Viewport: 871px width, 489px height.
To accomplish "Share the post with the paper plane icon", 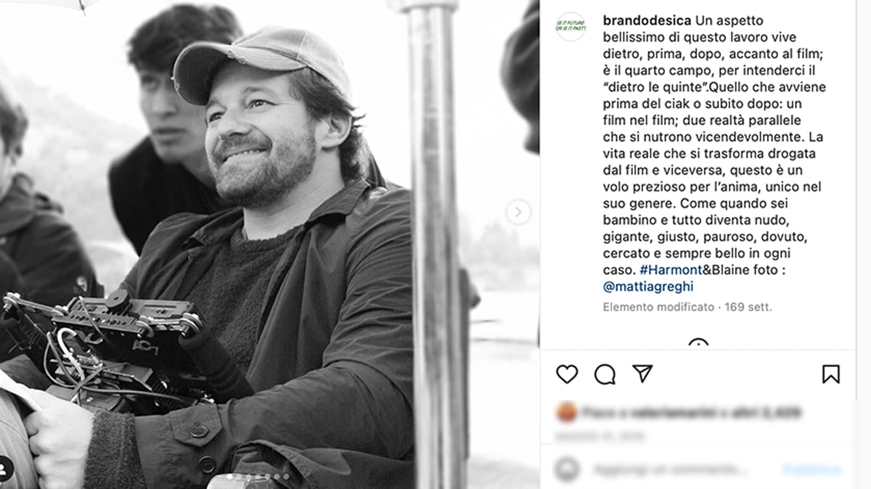I will pyautogui.click(x=642, y=373).
